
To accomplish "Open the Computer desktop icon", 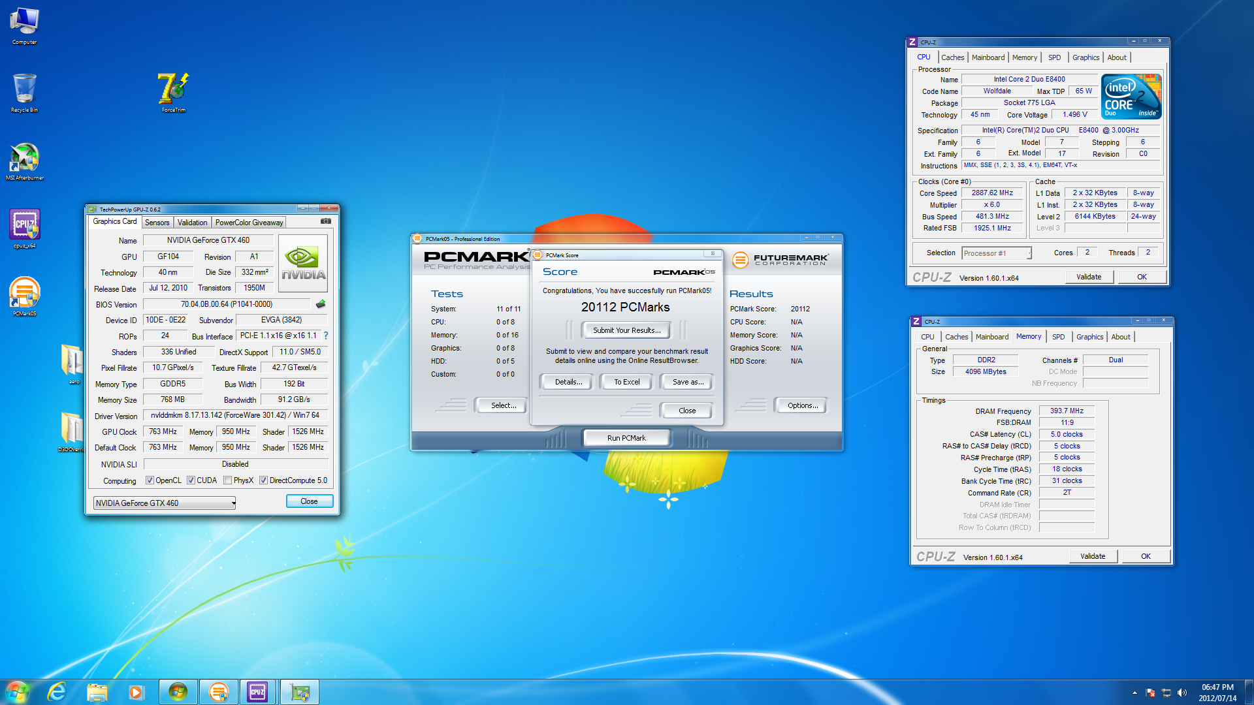I will [24, 26].
